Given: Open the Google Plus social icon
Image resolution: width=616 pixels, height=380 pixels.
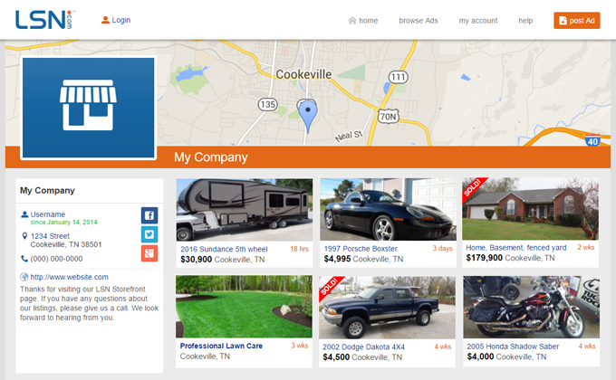Looking at the screenshot, I should click(x=149, y=253).
